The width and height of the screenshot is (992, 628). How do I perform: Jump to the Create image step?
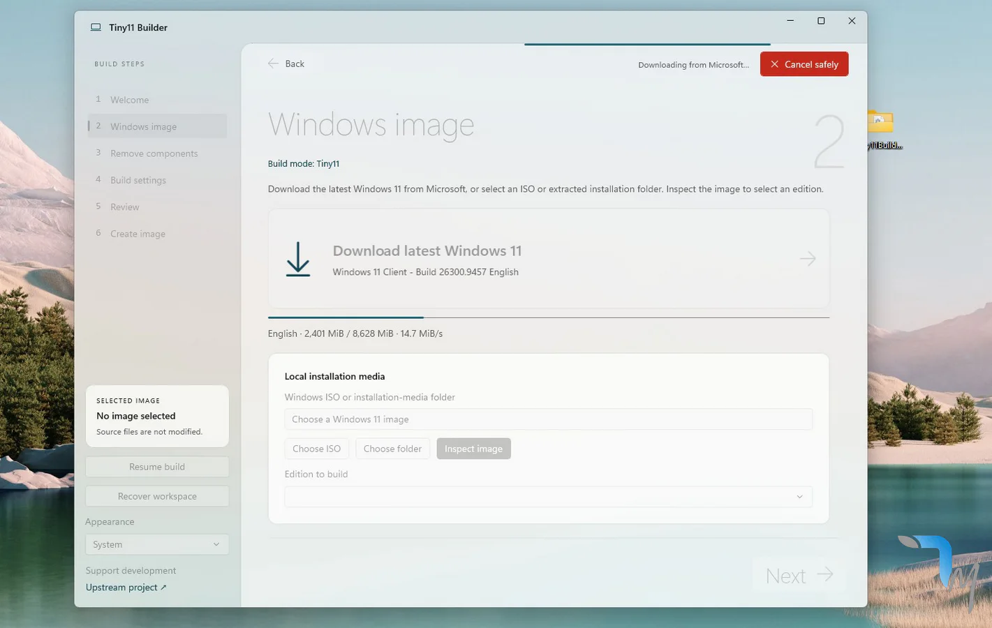point(157,234)
